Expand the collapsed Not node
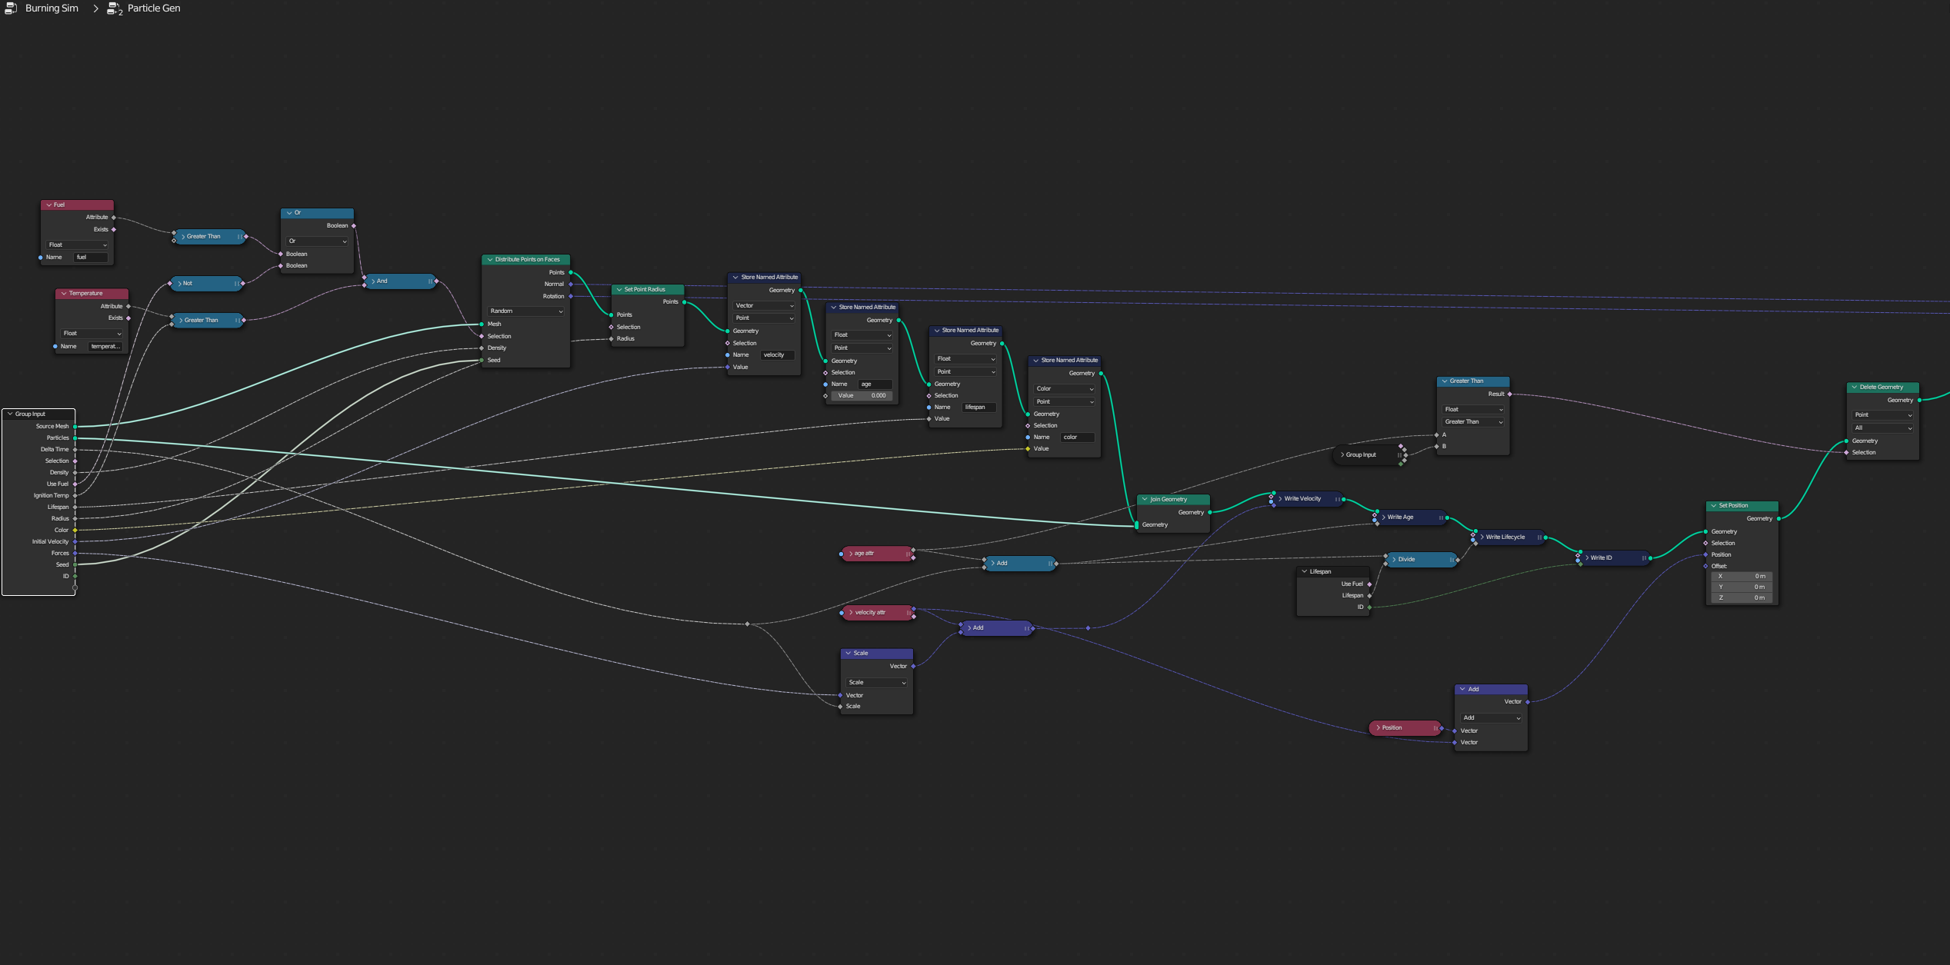Image resolution: width=1950 pixels, height=965 pixels. [180, 284]
